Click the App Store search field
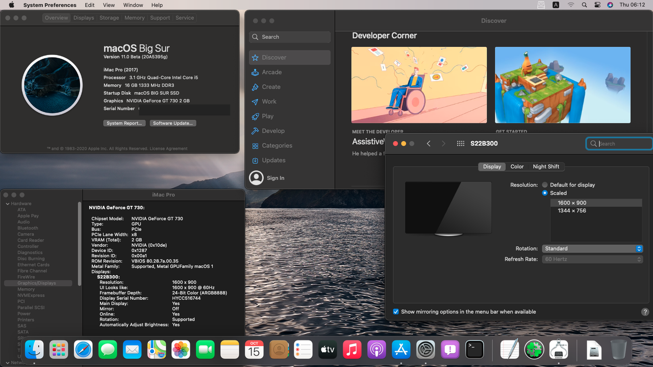653x367 pixels. (290, 37)
